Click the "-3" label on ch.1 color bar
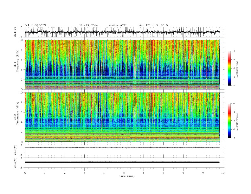This screenshot has width=251, height=194. 234,51
